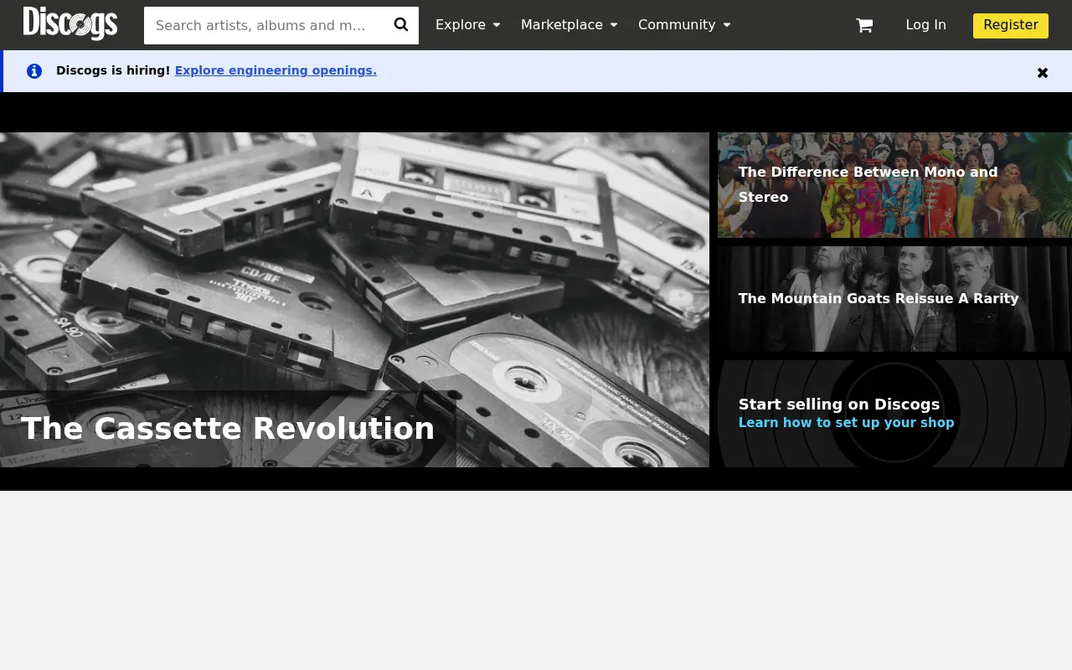Expand the Marketplace dropdown menu
Image resolution: width=1072 pixels, height=670 pixels.
(569, 25)
